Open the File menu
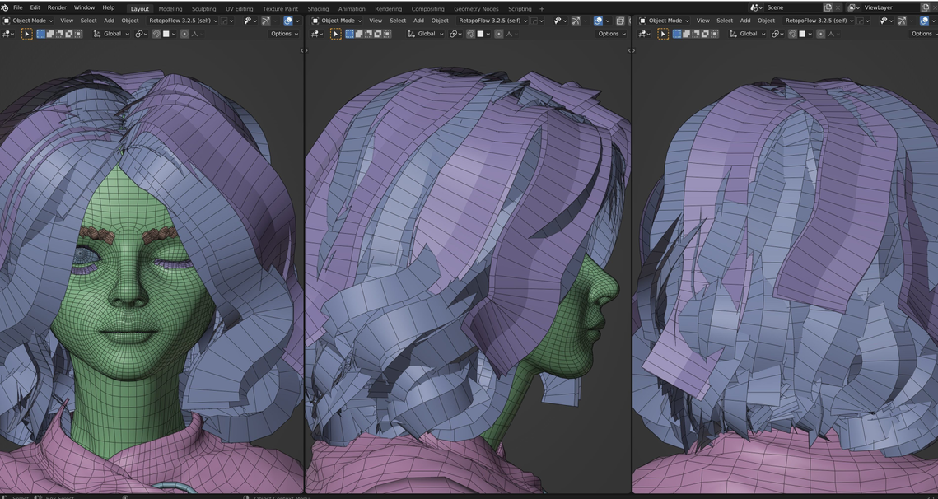 tap(18, 7)
